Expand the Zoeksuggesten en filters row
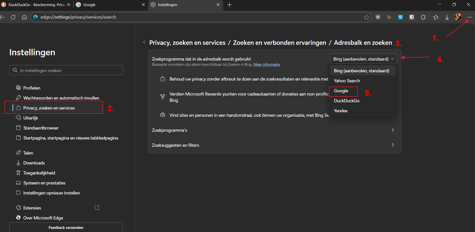Viewport: 475px width, 232px height. (x=275, y=145)
